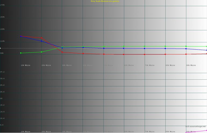Pick the red data point at 30% White
Image resolution: width=207 pixels, height=133 pixels.
pyautogui.click(x=62, y=52)
